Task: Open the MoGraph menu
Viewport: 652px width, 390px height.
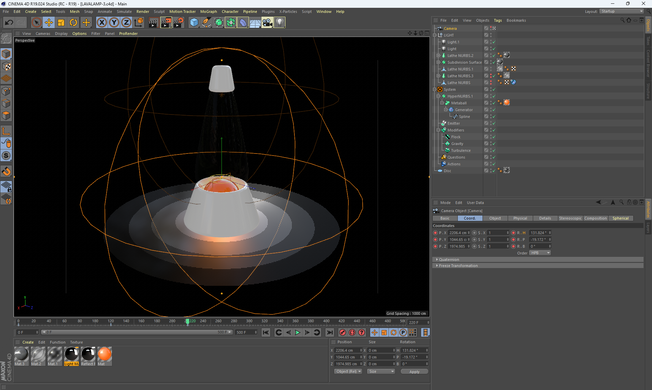Action: (208, 12)
